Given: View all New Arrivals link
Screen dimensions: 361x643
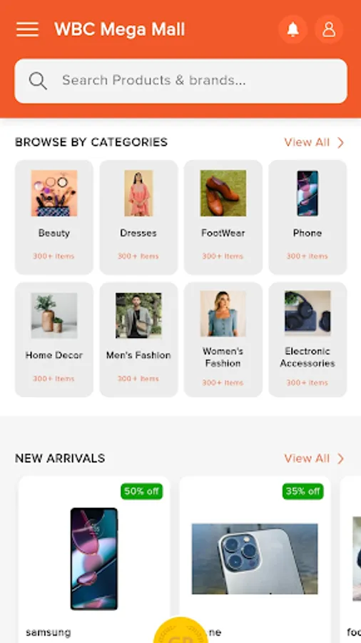Looking at the screenshot, I should pyautogui.click(x=307, y=459).
